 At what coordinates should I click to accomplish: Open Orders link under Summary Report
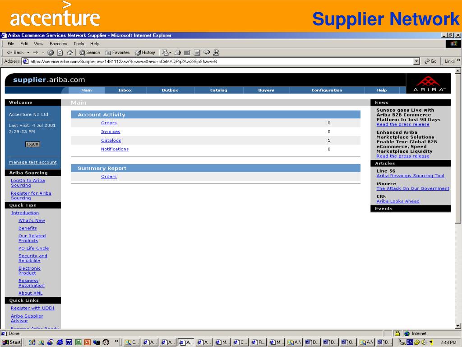(109, 177)
